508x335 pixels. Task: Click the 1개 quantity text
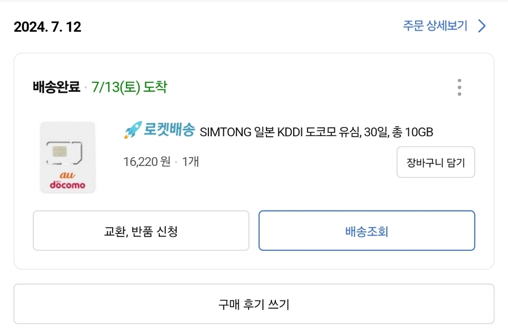click(190, 162)
